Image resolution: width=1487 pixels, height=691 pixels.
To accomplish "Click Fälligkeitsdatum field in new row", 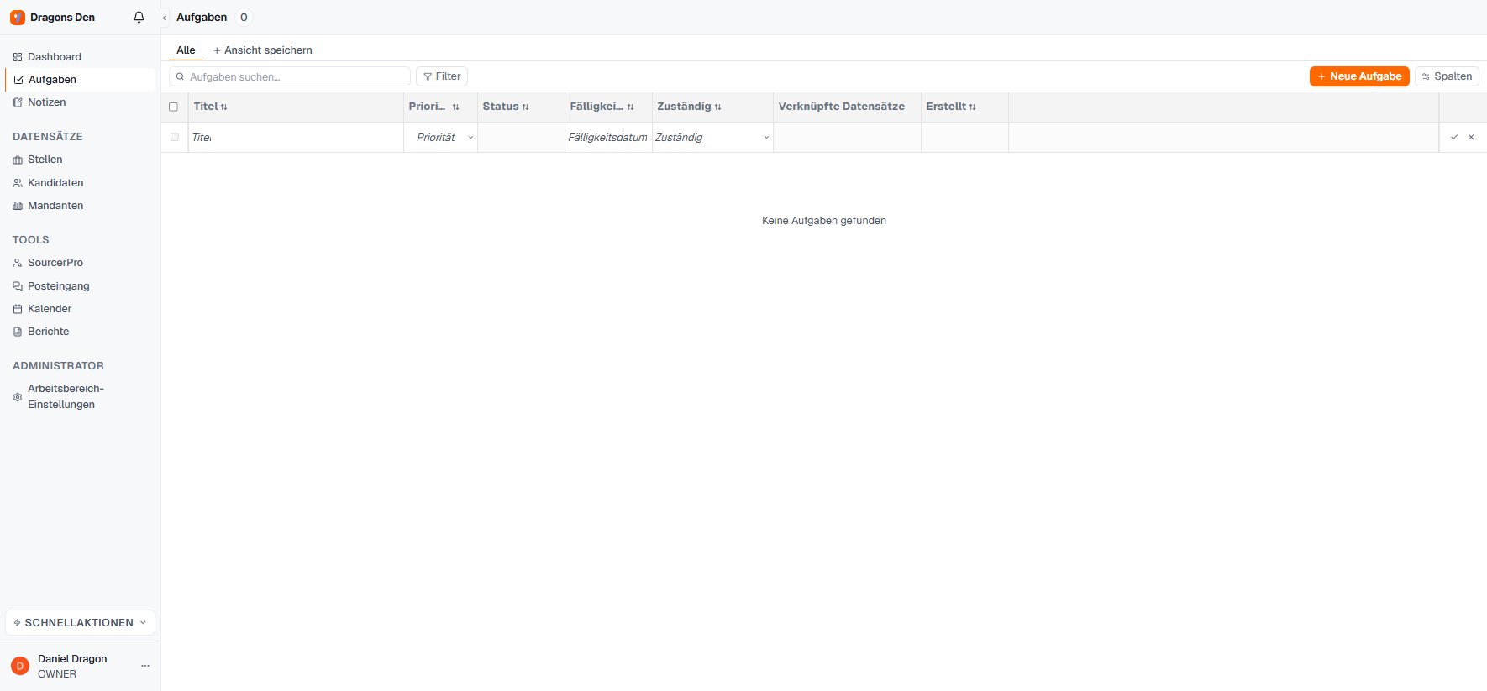I will pyautogui.click(x=608, y=138).
